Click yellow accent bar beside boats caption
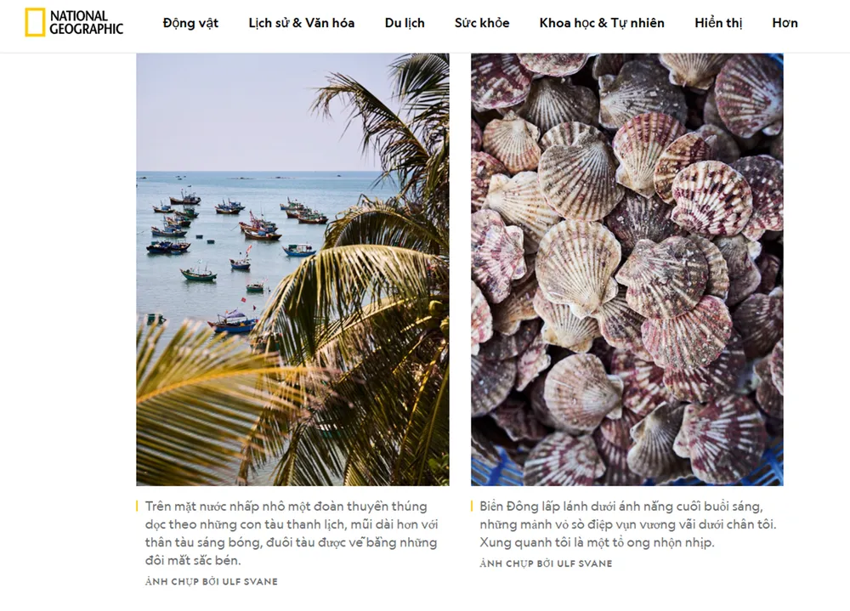Screen dimensions: 850x611 coord(137,506)
